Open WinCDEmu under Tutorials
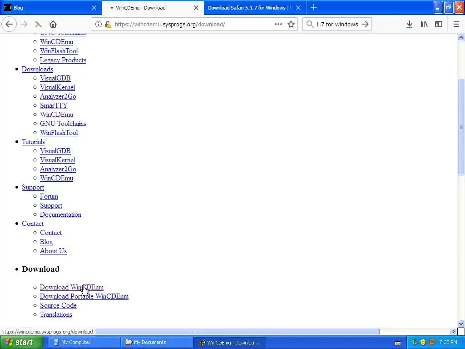The image size is (465, 349). (x=57, y=178)
